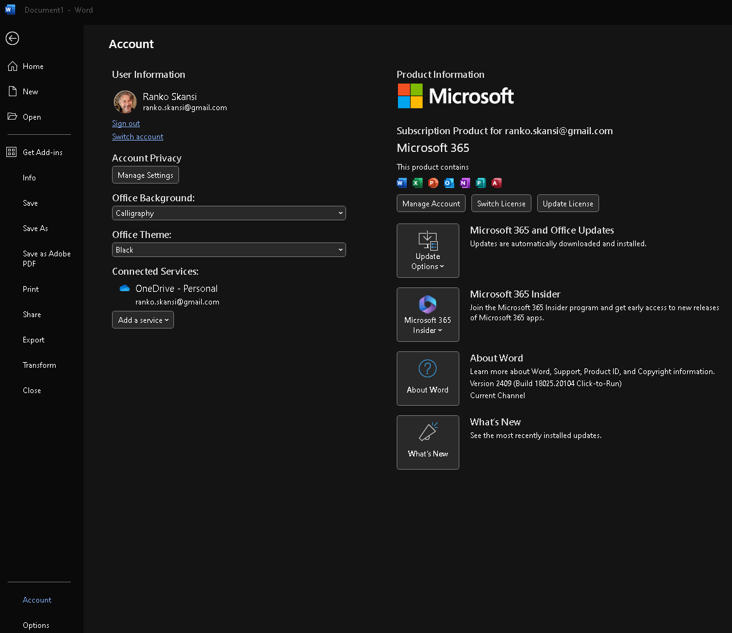Select Save in the backstage menu
This screenshot has height=633, width=732.
click(x=30, y=203)
